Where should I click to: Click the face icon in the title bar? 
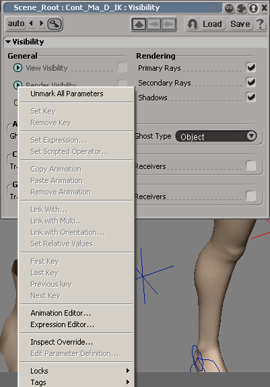click(x=230, y=8)
